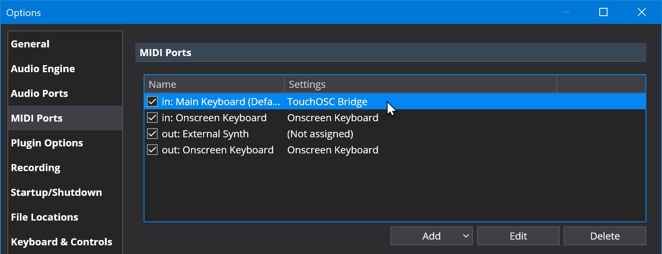662x254 pixels.
Task: Click the Delete button
Action: coord(605,236)
